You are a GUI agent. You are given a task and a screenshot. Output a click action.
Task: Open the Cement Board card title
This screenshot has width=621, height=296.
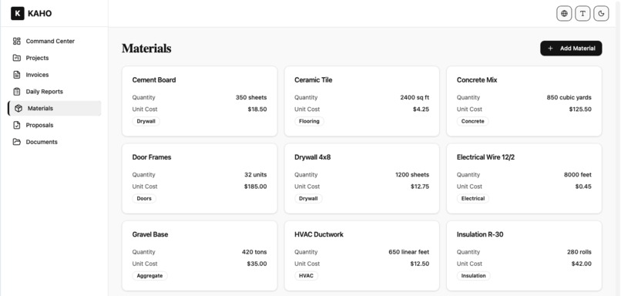154,80
